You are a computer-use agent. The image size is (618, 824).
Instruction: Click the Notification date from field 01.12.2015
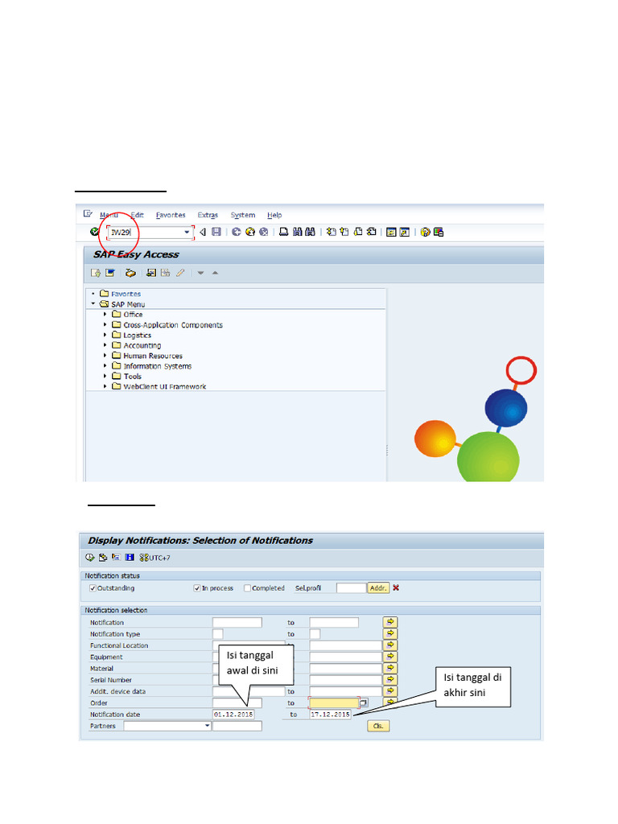(x=233, y=715)
